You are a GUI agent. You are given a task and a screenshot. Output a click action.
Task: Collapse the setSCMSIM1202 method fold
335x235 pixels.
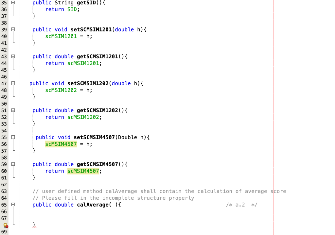pyautogui.click(x=13, y=83)
